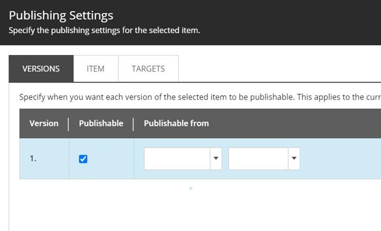The width and height of the screenshot is (381, 231).
Task: Click divider between Version and Publishable headers
Action: tap(68, 124)
